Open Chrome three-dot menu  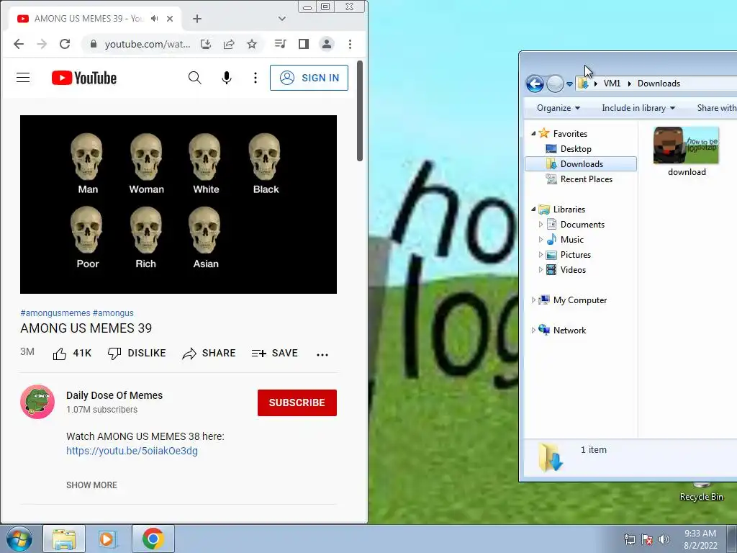tap(351, 44)
